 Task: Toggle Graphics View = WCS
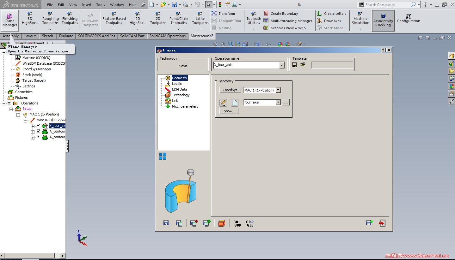(x=285, y=28)
